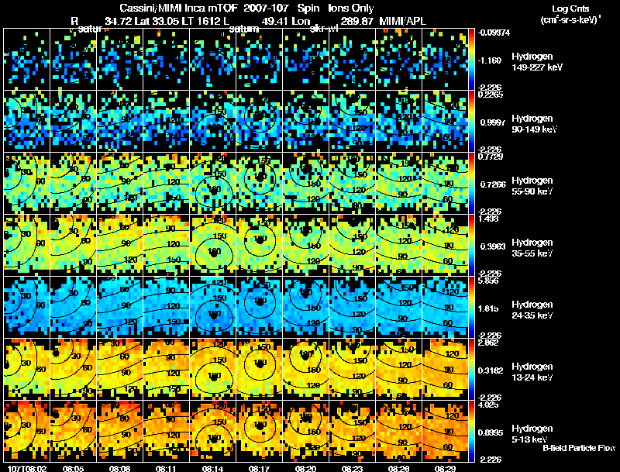
Task: Open the 13-24 keV image panel at 08:17
Action: (260, 369)
